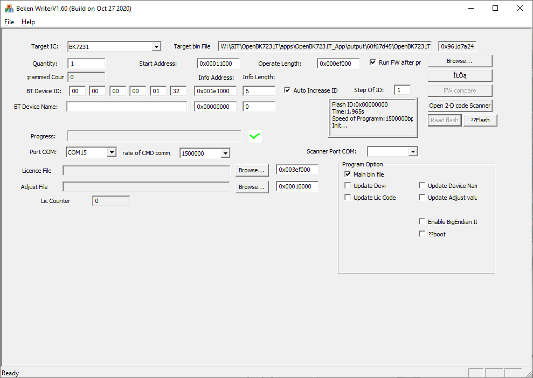The image size is (533, 378).
Task: Browse for an Adjust File
Action: pyautogui.click(x=252, y=187)
